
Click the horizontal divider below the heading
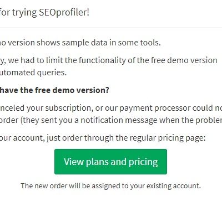[111, 28]
